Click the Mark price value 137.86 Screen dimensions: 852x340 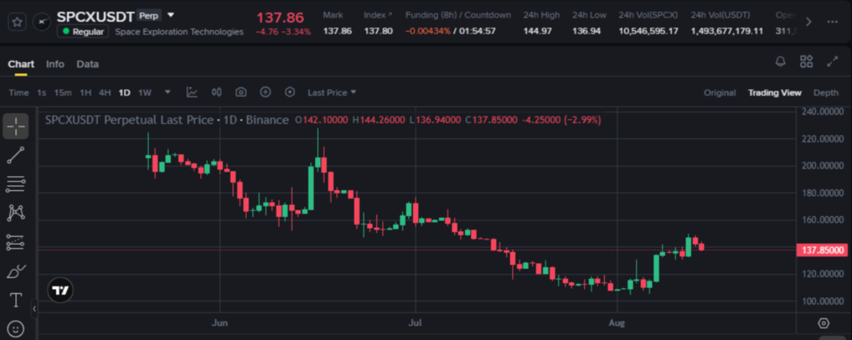pos(337,31)
